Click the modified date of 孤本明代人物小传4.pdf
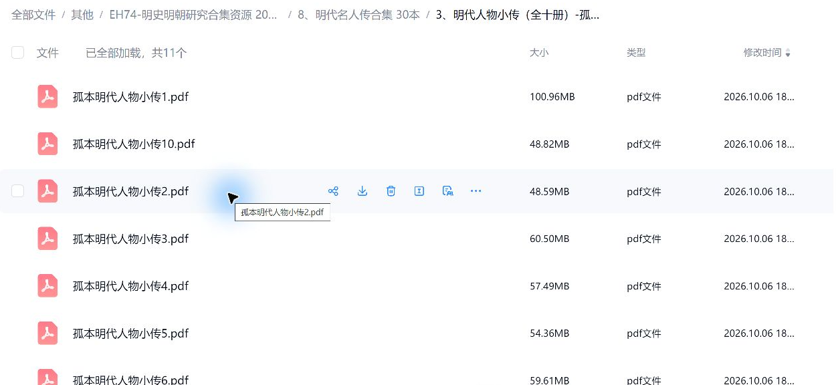836x385 pixels. tap(759, 287)
